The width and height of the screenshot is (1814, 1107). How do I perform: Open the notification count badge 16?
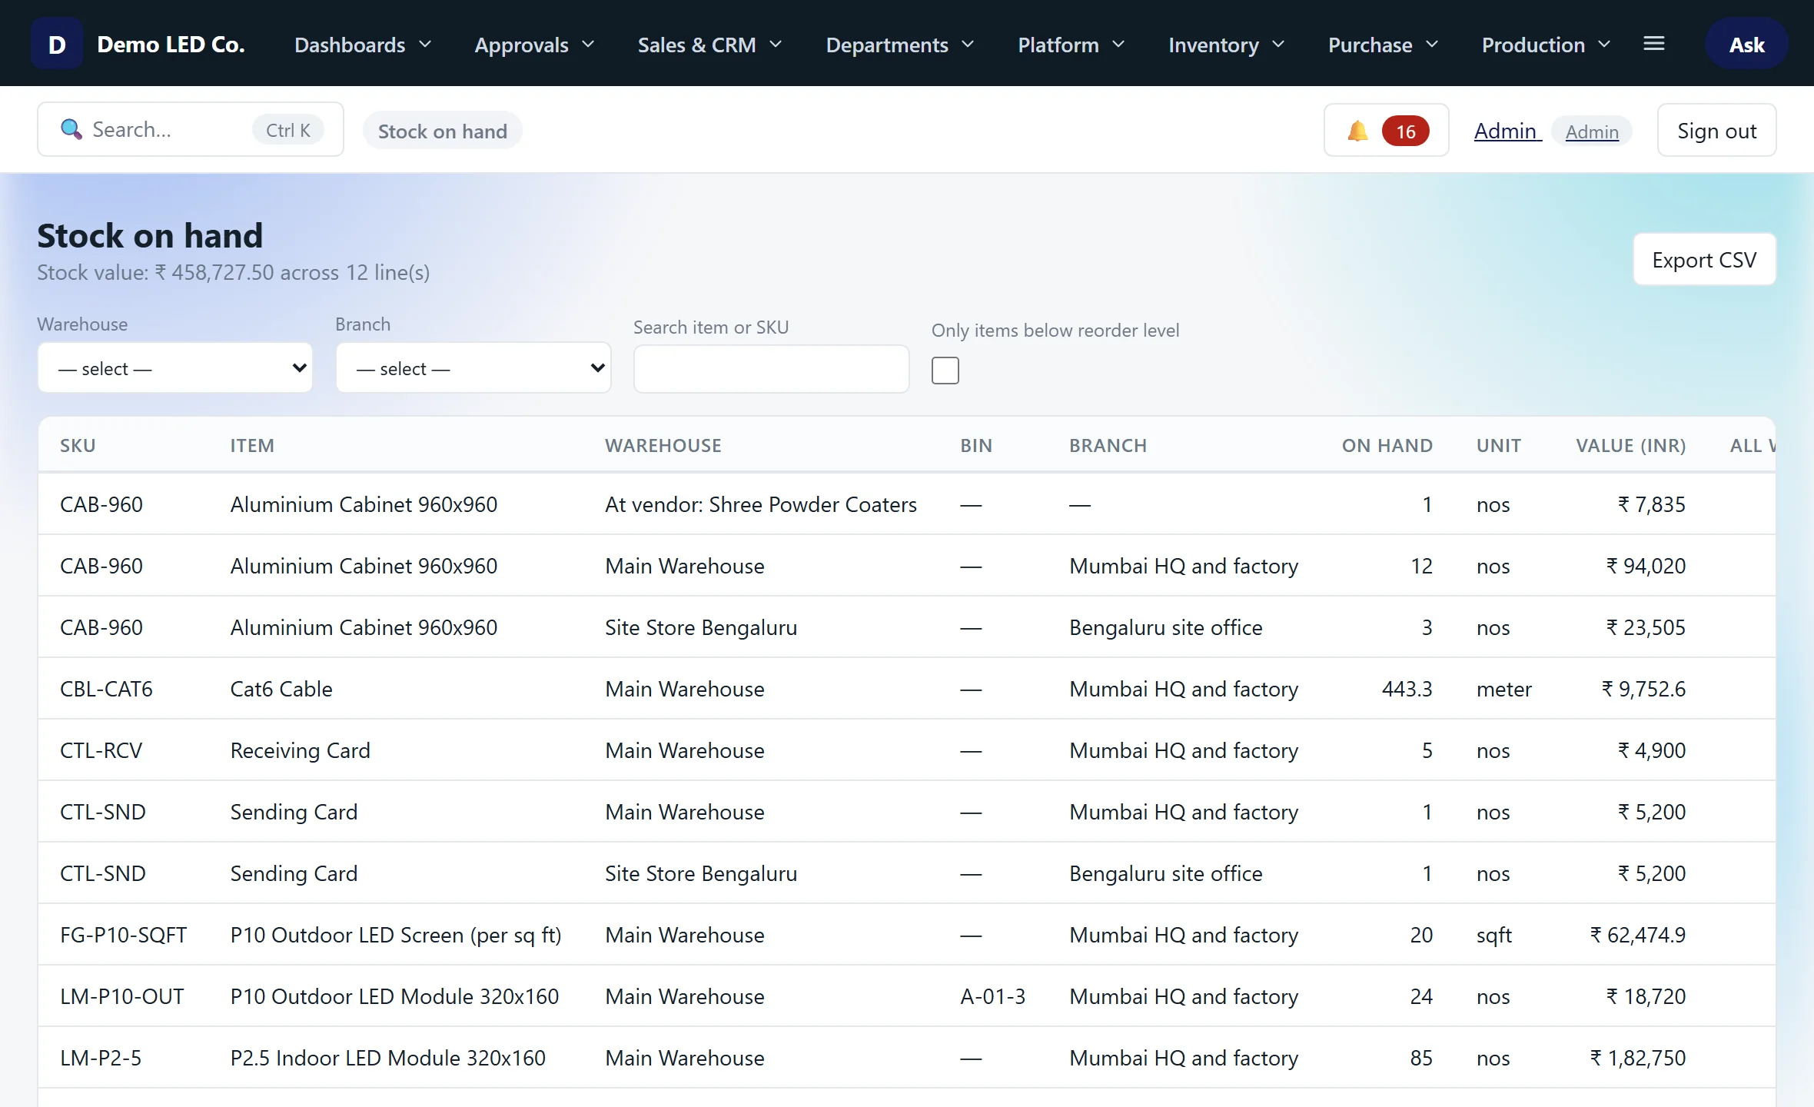1405,131
